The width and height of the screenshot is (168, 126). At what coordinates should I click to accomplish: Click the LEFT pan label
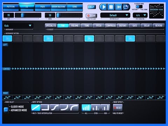(x=5, y=45)
